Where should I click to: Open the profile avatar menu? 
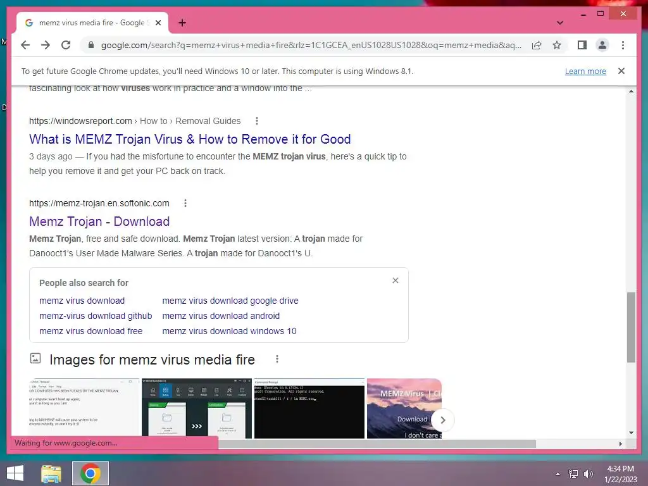click(x=602, y=45)
